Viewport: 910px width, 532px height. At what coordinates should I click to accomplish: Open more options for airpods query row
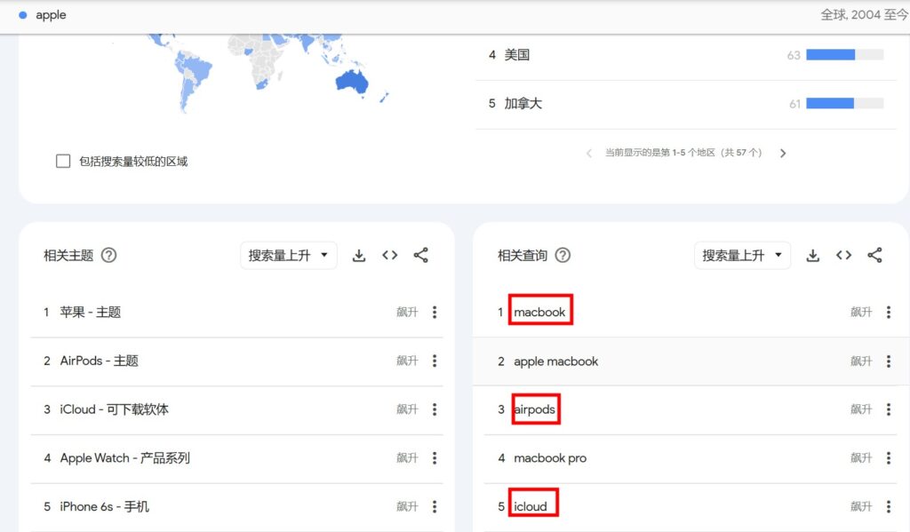889,409
